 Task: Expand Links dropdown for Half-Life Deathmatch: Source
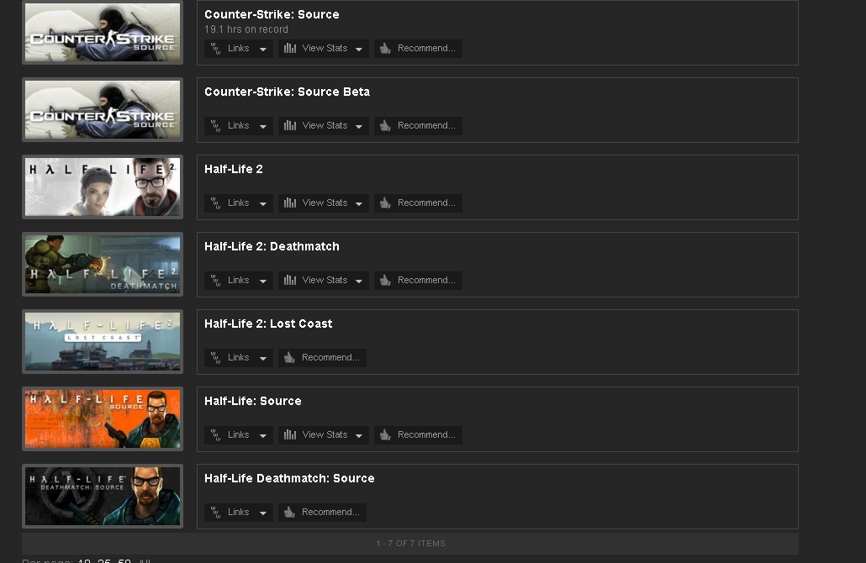(239, 513)
